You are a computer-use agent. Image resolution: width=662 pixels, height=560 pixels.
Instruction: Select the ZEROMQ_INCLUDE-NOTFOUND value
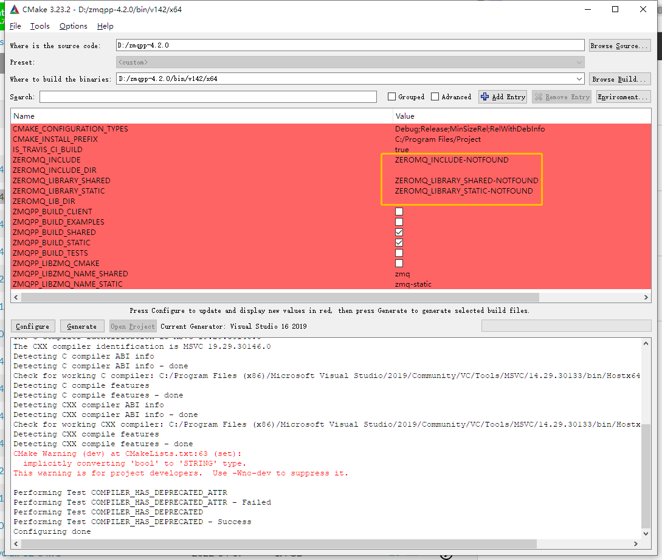tap(451, 159)
